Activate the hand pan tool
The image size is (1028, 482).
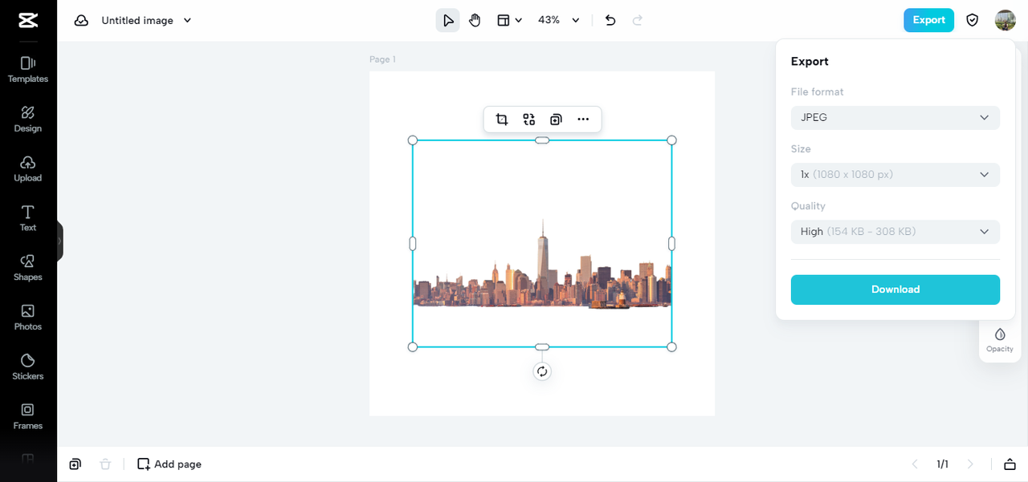click(475, 20)
